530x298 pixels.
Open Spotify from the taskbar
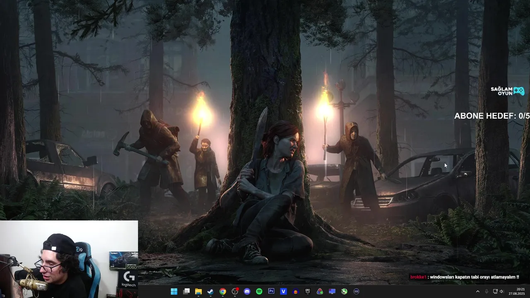tap(259, 291)
